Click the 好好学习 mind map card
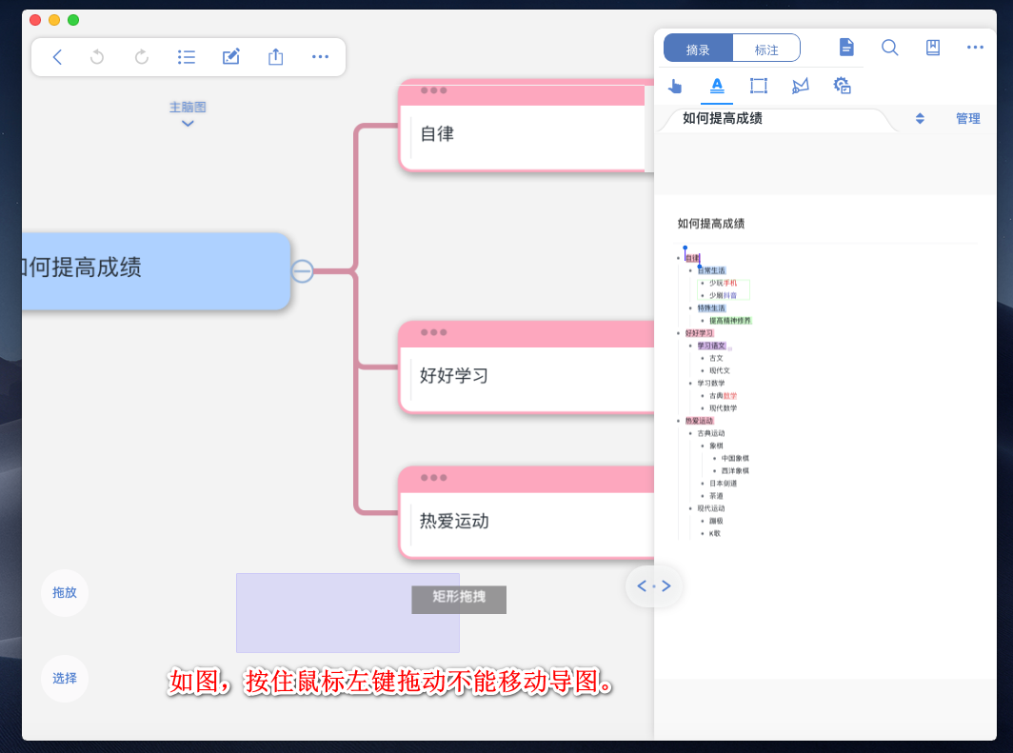 pos(522,376)
